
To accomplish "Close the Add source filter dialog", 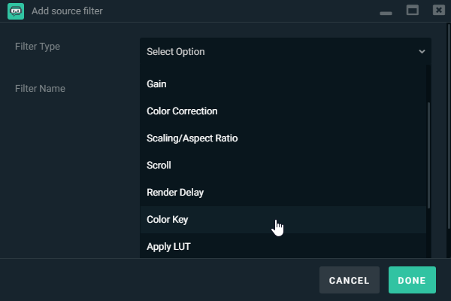I will (437, 11).
